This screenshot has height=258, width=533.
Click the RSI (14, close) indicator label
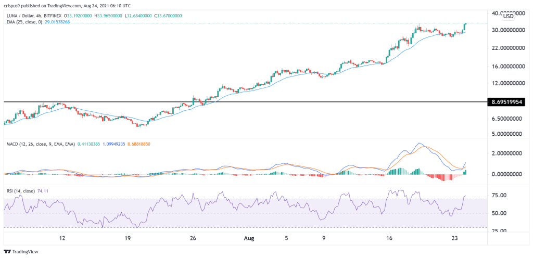(x=20, y=191)
